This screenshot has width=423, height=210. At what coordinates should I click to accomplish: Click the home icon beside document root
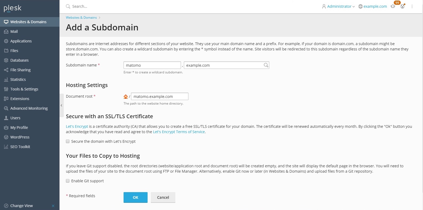[x=126, y=97]
